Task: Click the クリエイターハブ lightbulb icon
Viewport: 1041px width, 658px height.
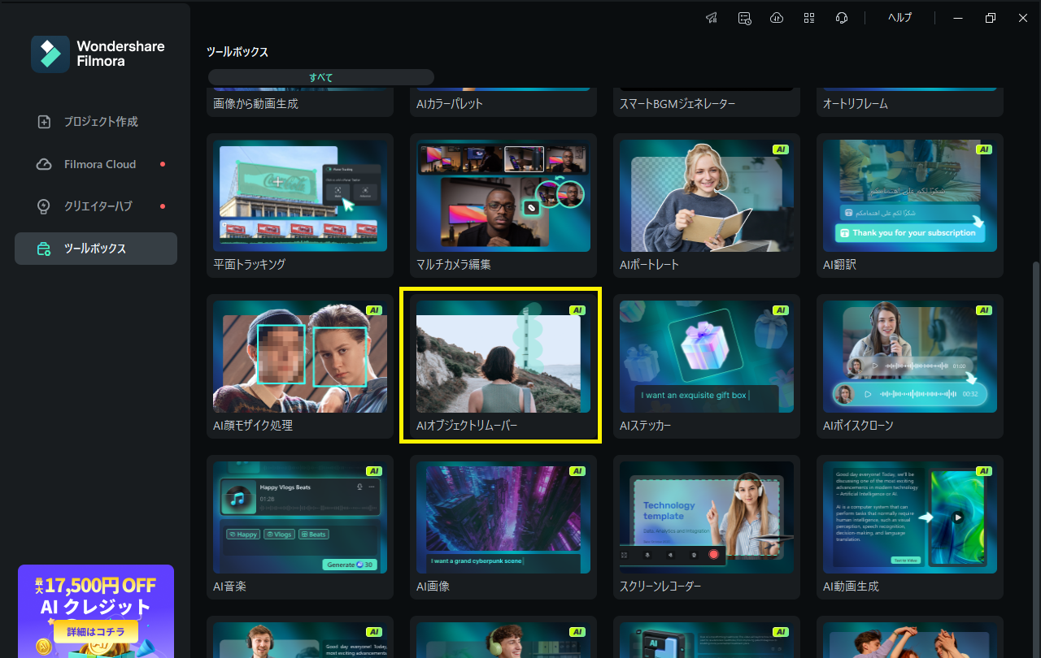Action: click(x=45, y=206)
